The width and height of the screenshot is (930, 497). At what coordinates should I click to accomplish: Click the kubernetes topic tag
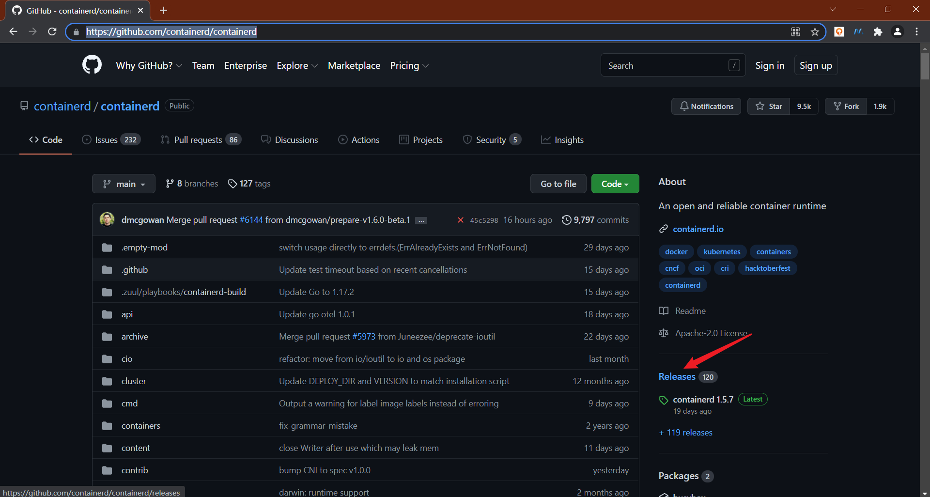point(722,251)
